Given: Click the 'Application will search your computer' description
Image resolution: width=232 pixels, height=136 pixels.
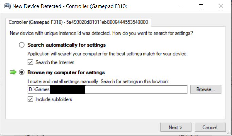Looking at the screenshot, I should 107,54.
